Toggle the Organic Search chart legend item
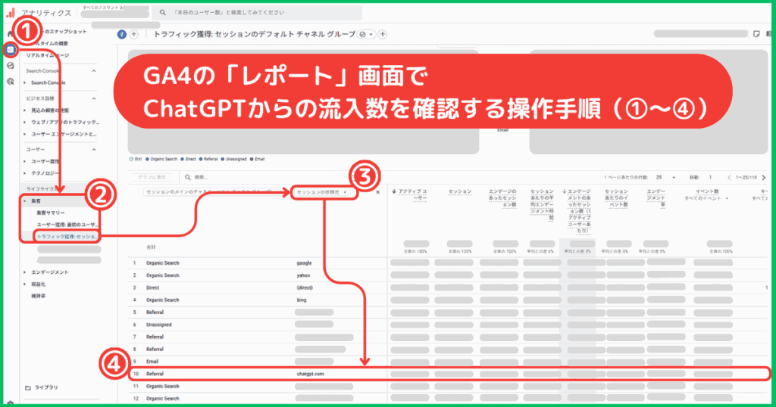The width and height of the screenshot is (776, 407). [x=161, y=159]
